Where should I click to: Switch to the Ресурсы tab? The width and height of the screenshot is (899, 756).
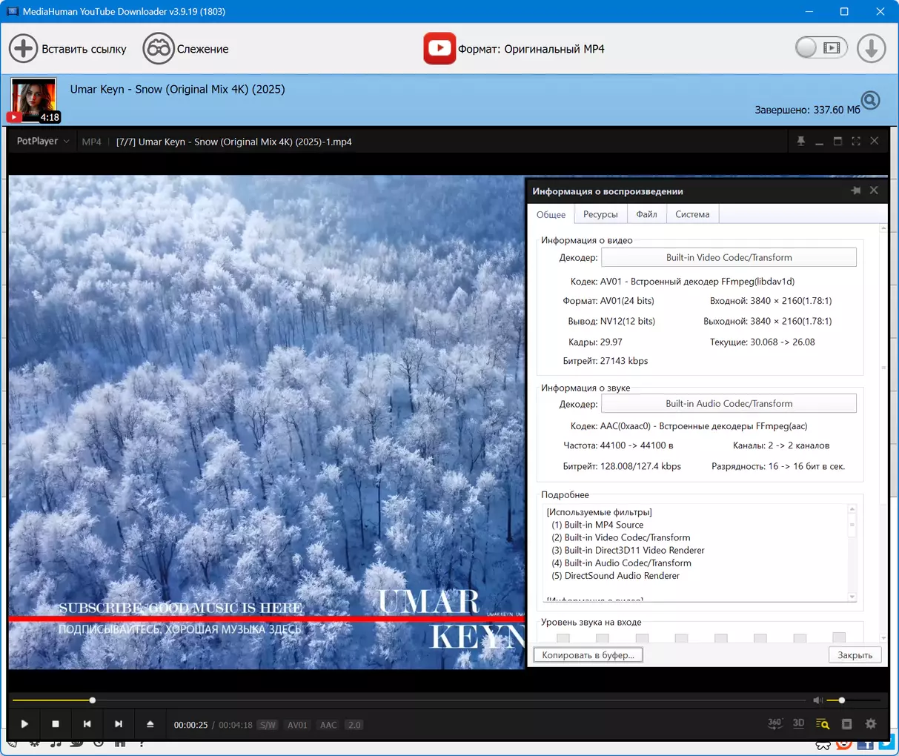(x=600, y=214)
